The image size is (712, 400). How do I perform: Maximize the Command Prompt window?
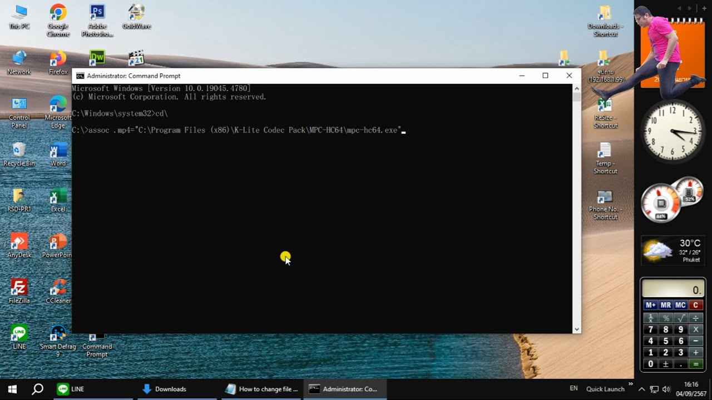click(x=545, y=76)
